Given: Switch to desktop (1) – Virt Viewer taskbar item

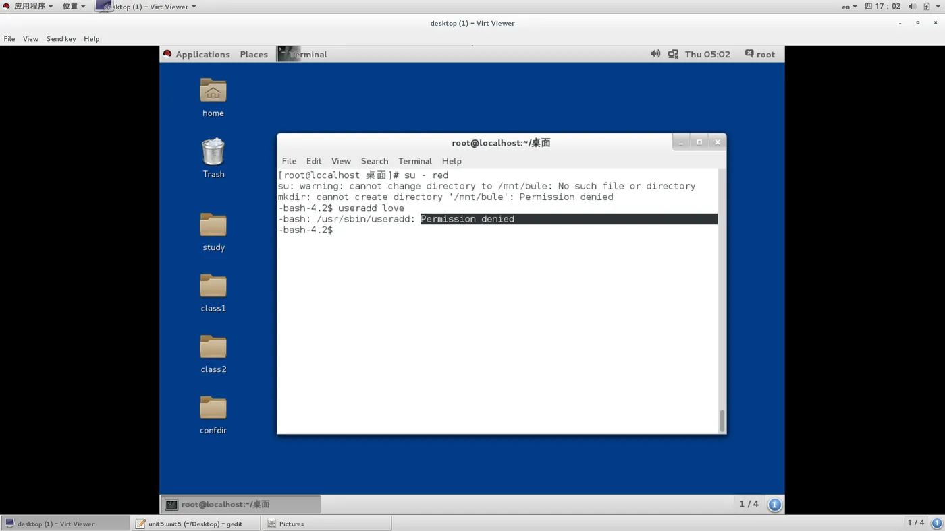Looking at the screenshot, I should 65,523.
